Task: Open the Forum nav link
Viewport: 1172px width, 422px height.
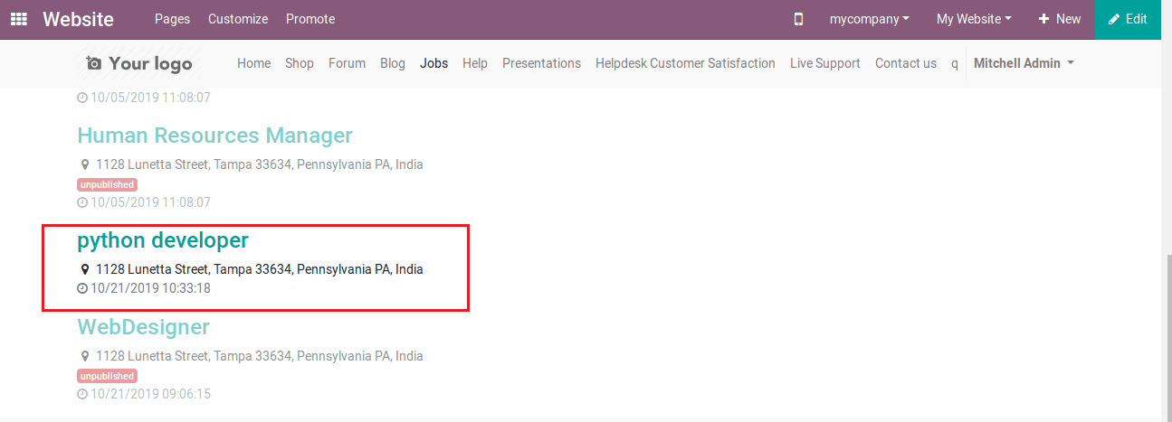Action: [347, 63]
